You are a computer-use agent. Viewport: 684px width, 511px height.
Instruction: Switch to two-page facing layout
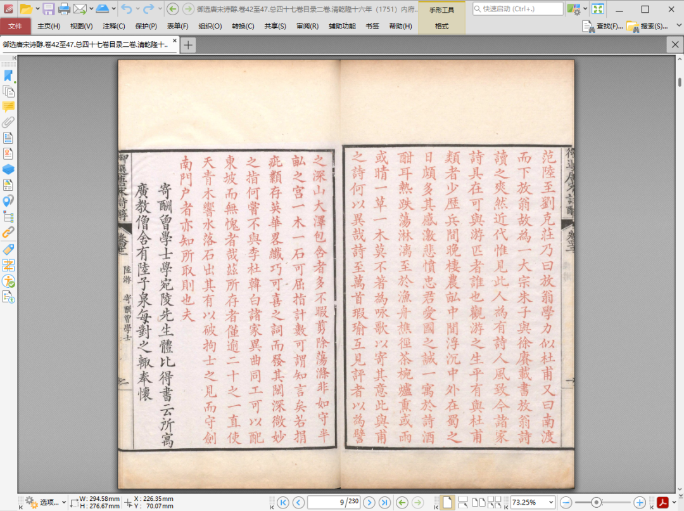[x=480, y=502]
